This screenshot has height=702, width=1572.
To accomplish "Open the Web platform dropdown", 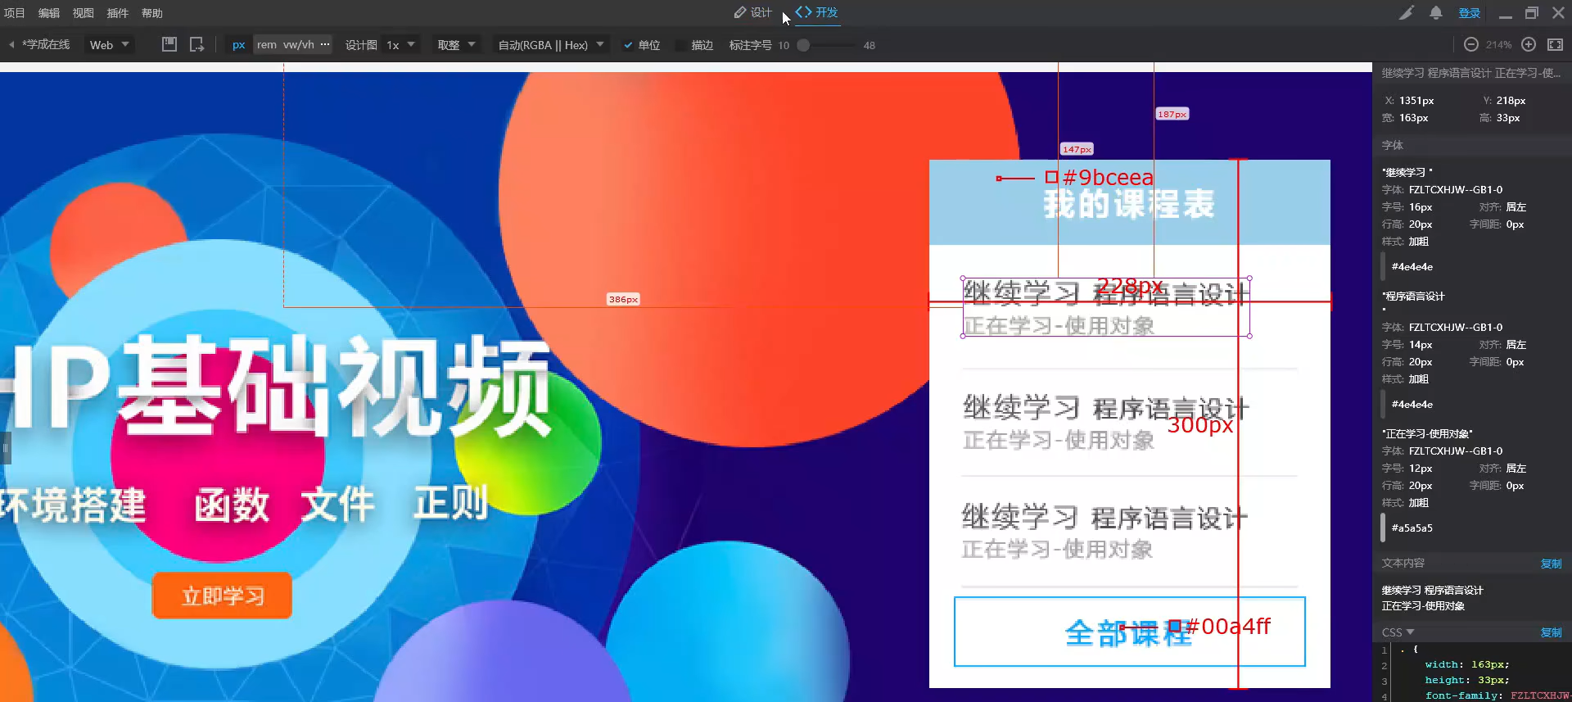I will [110, 45].
